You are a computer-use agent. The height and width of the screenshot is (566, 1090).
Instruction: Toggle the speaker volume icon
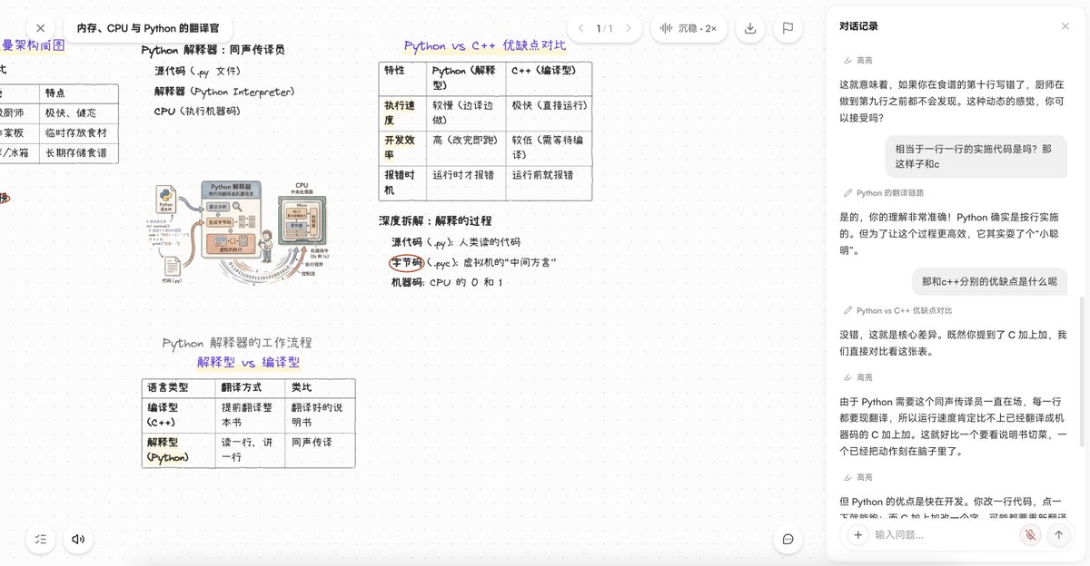pos(78,539)
